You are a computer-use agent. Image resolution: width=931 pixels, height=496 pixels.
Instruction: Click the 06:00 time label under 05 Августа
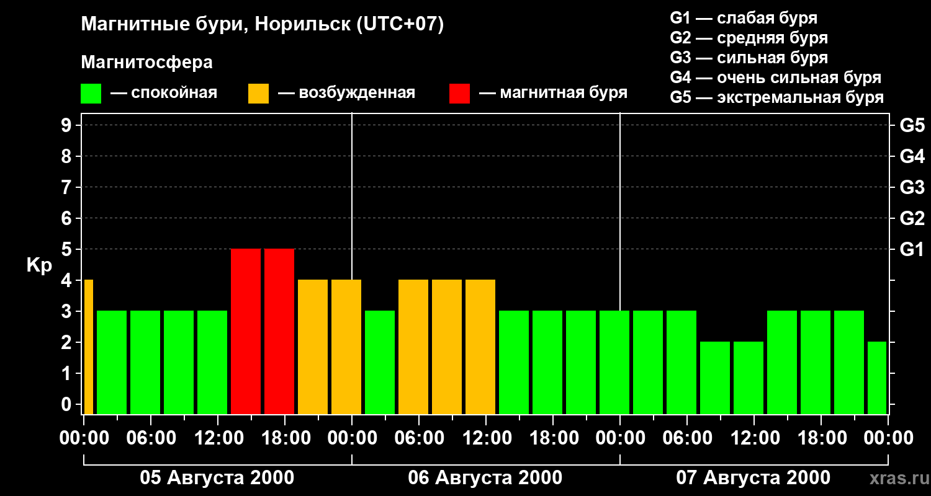click(x=151, y=438)
